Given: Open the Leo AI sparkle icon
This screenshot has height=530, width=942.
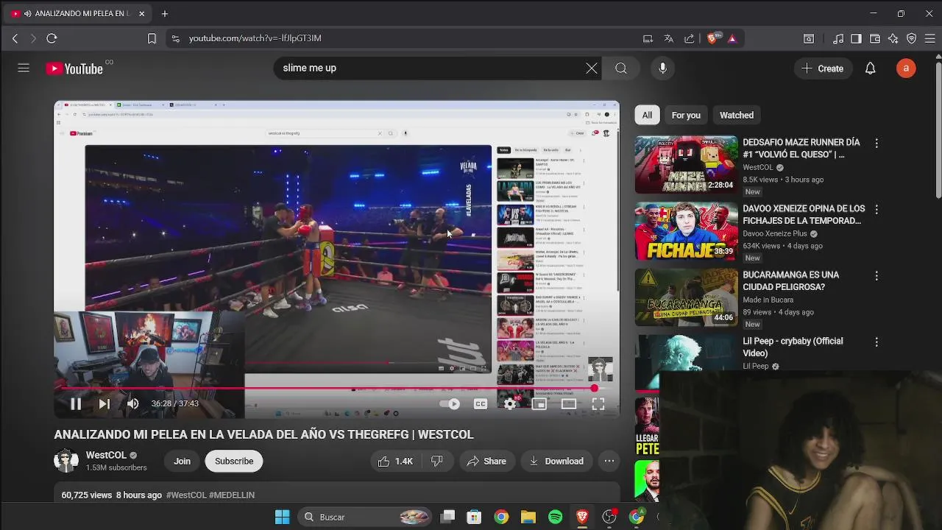Looking at the screenshot, I should [893, 38].
